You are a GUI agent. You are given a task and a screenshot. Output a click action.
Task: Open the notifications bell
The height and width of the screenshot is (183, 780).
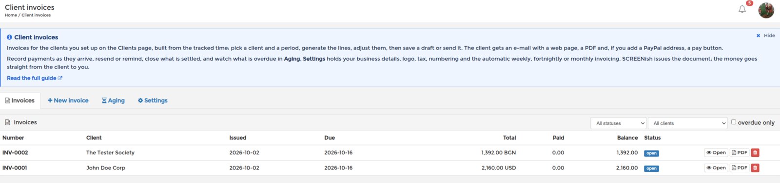click(x=742, y=9)
